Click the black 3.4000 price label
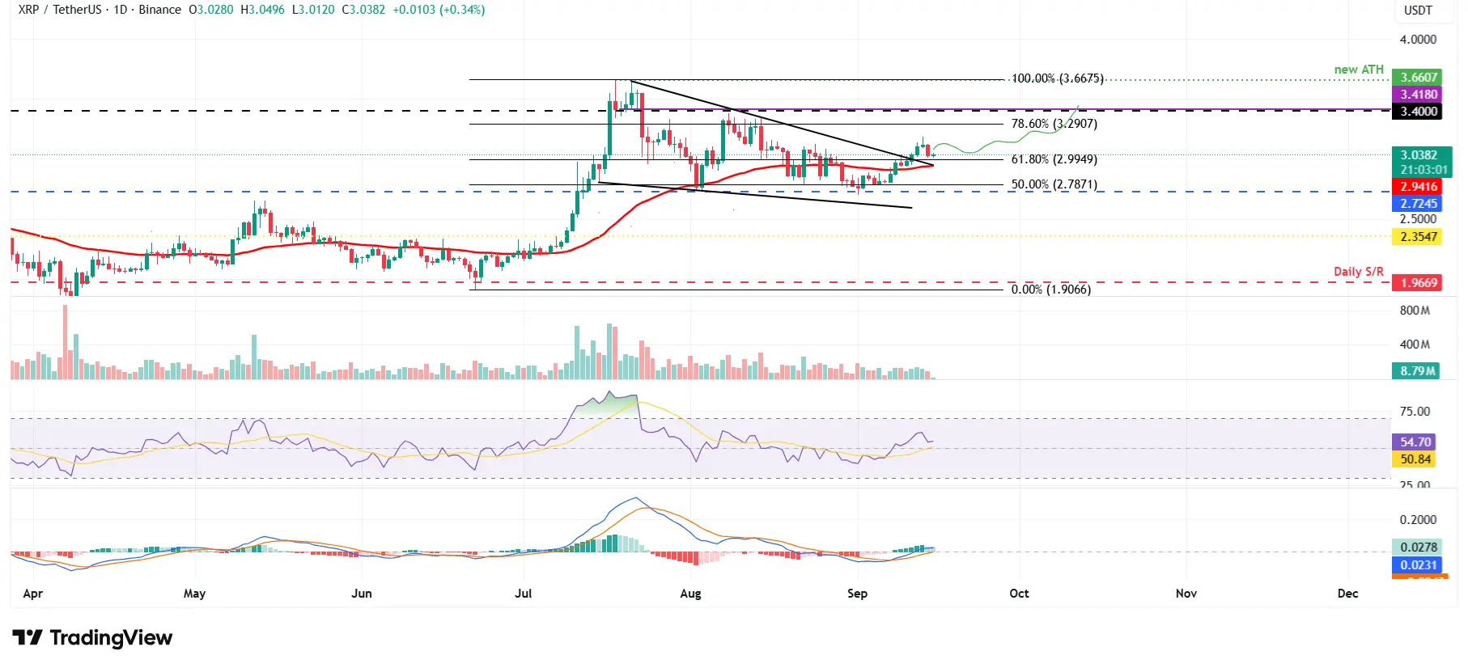The width and height of the screenshot is (1468, 668). click(x=1418, y=112)
